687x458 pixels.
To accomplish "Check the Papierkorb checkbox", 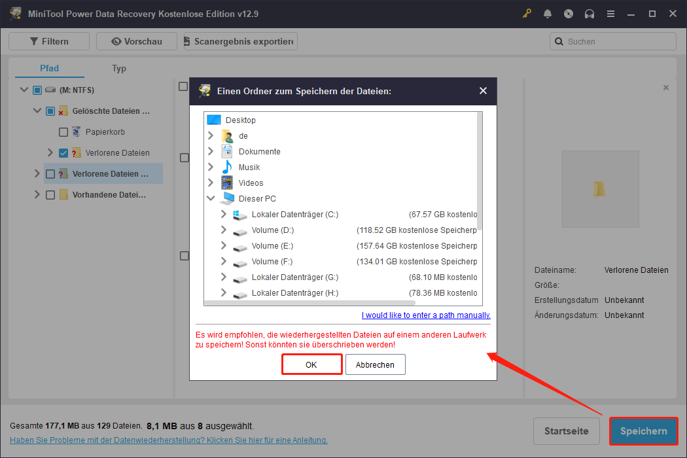I will 63,132.
